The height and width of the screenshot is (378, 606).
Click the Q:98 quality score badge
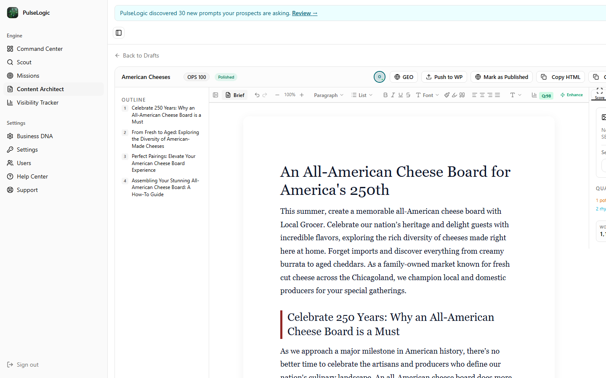pos(546,96)
